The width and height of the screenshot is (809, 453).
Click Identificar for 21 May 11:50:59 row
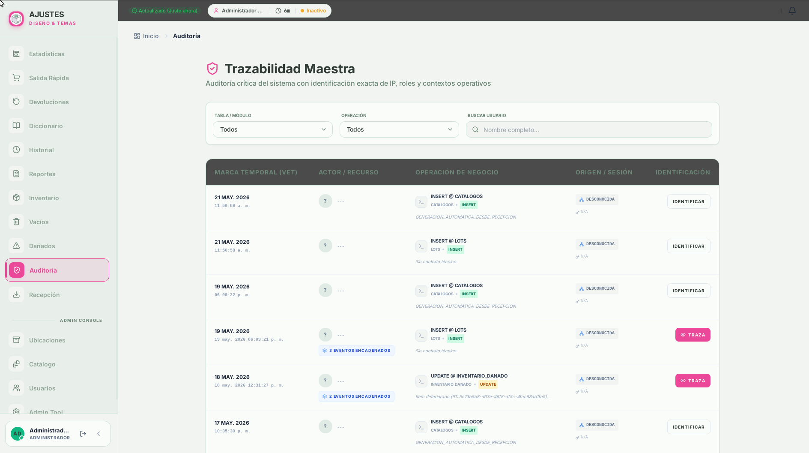tap(689, 201)
